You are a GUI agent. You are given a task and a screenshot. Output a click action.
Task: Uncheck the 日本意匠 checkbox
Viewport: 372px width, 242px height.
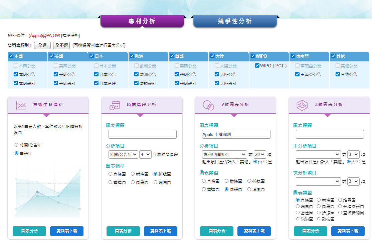[x=96, y=83]
